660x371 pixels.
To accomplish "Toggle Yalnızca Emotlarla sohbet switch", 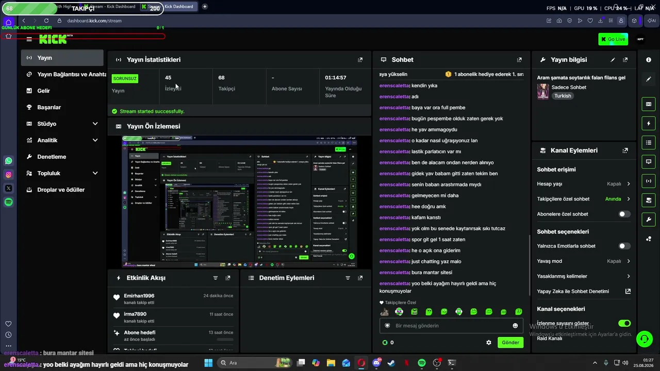I will (624, 246).
